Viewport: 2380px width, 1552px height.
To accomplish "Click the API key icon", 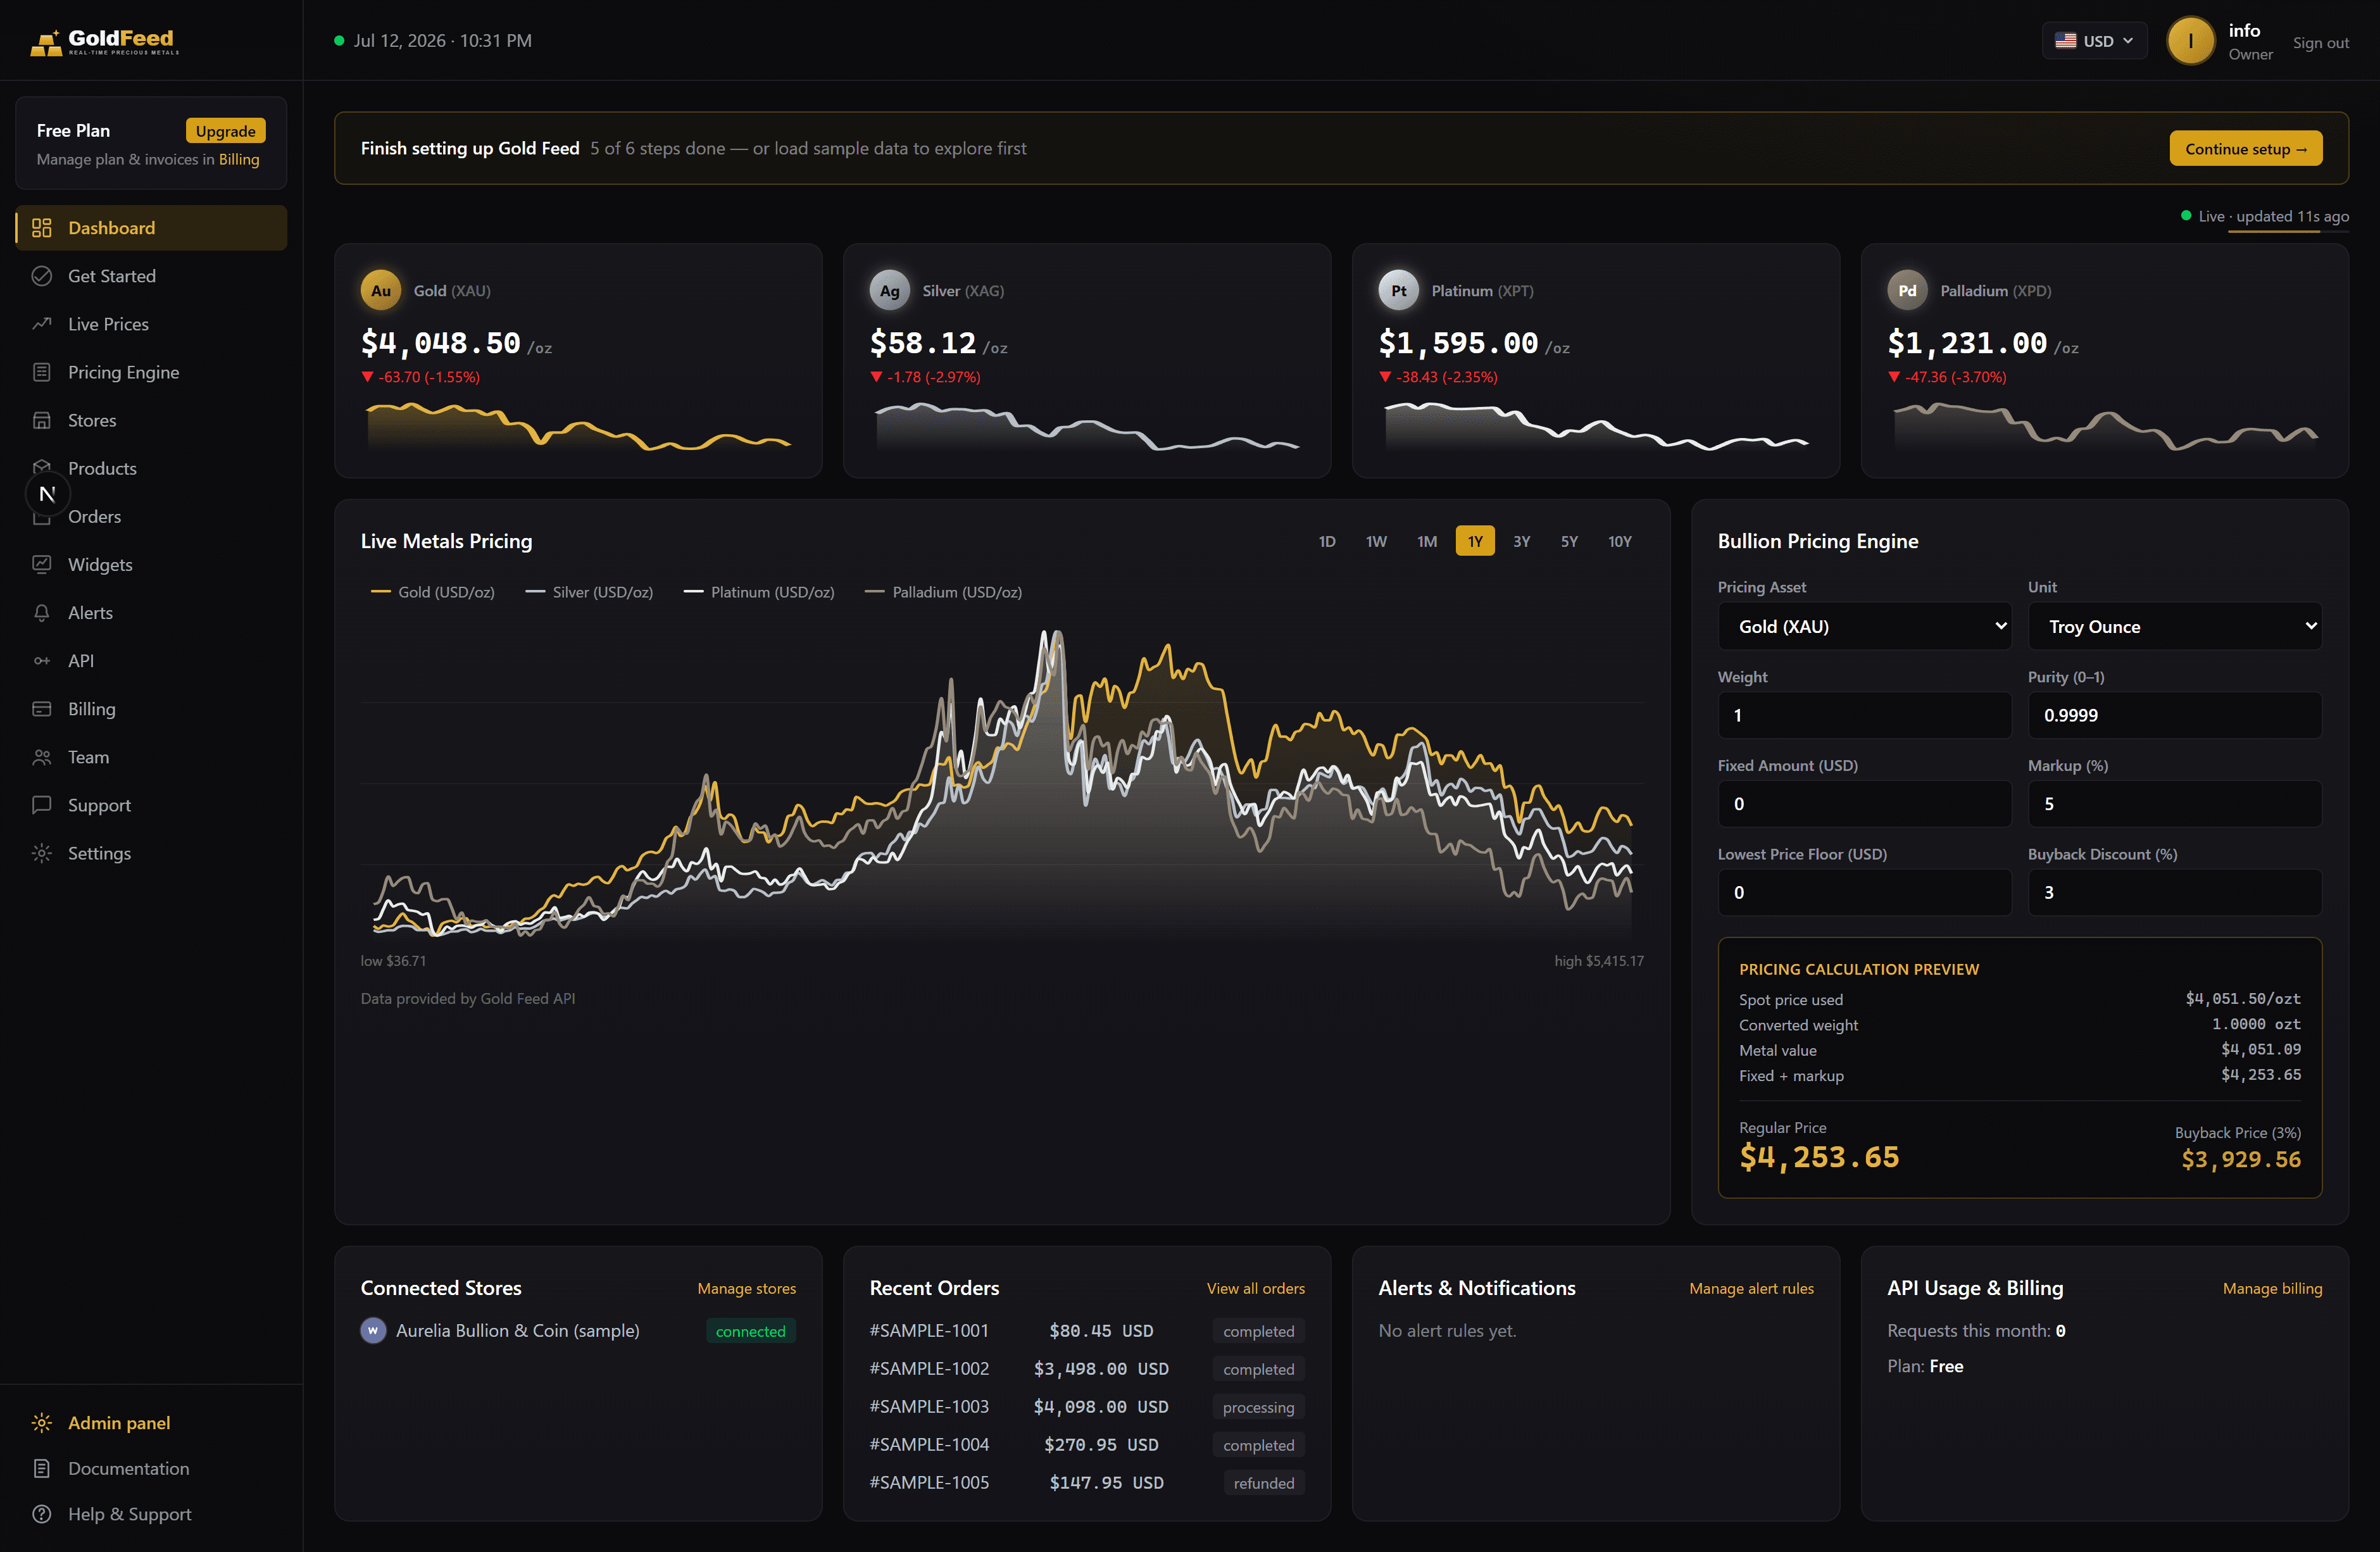I will [x=41, y=660].
